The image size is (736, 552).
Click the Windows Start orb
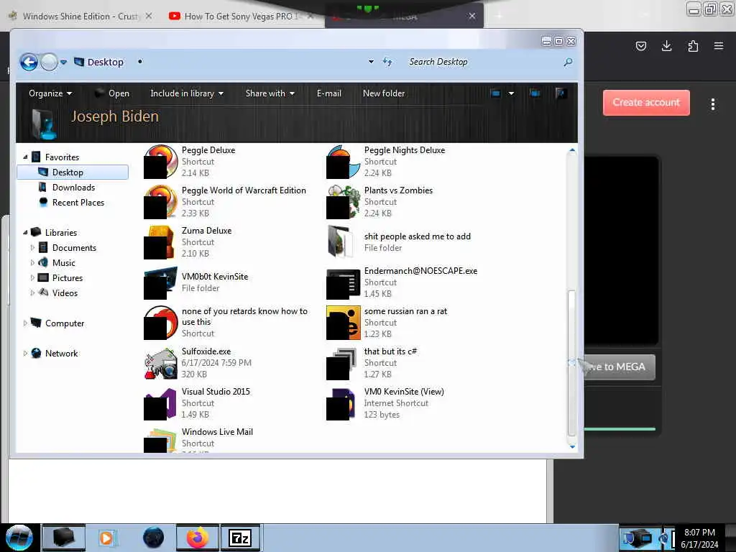point(19,538)
